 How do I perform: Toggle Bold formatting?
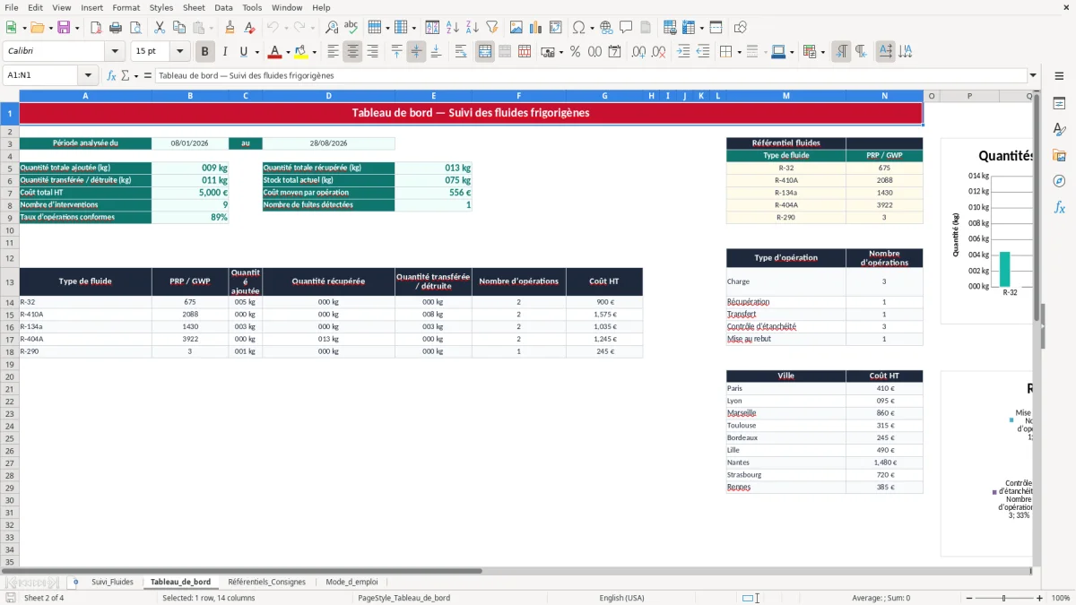pos(205,52)
